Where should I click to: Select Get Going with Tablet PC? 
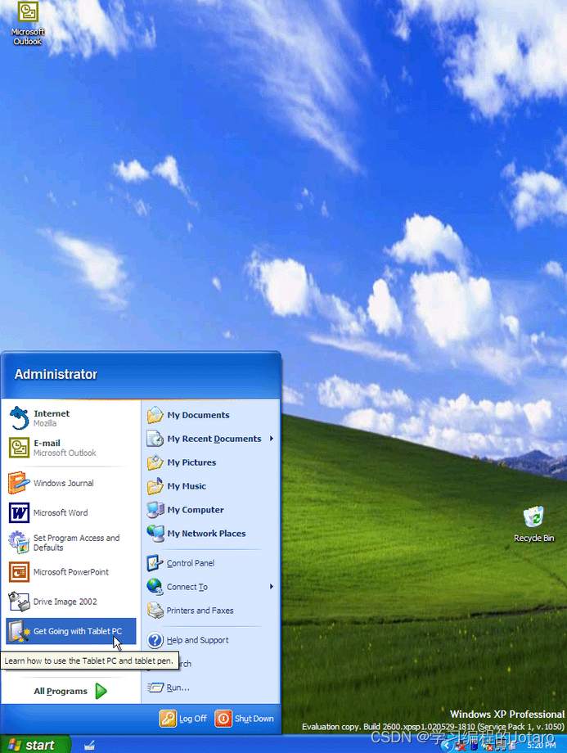[70, 631]
